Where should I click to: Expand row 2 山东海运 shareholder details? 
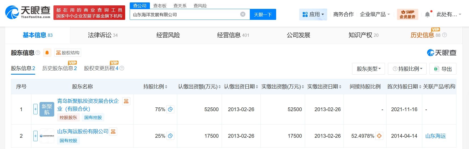coord(35,136)
